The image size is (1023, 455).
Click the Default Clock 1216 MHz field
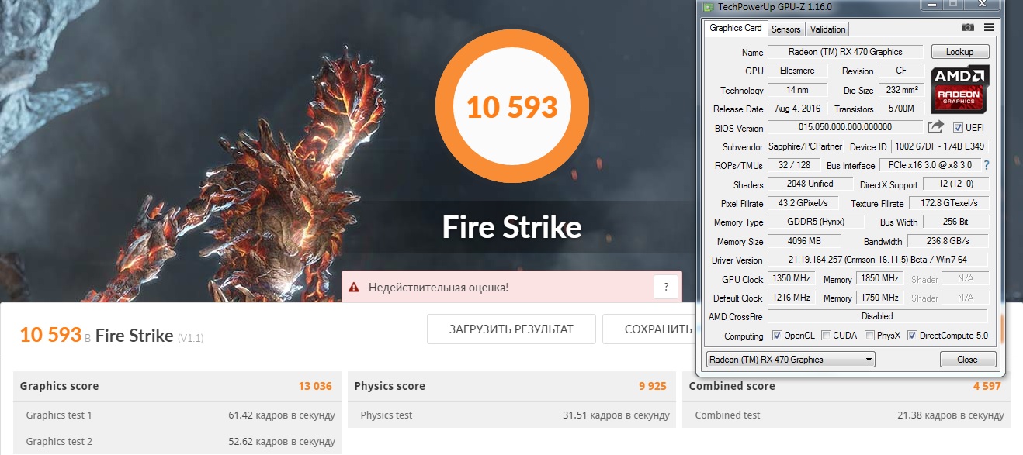tap(790, 298)
